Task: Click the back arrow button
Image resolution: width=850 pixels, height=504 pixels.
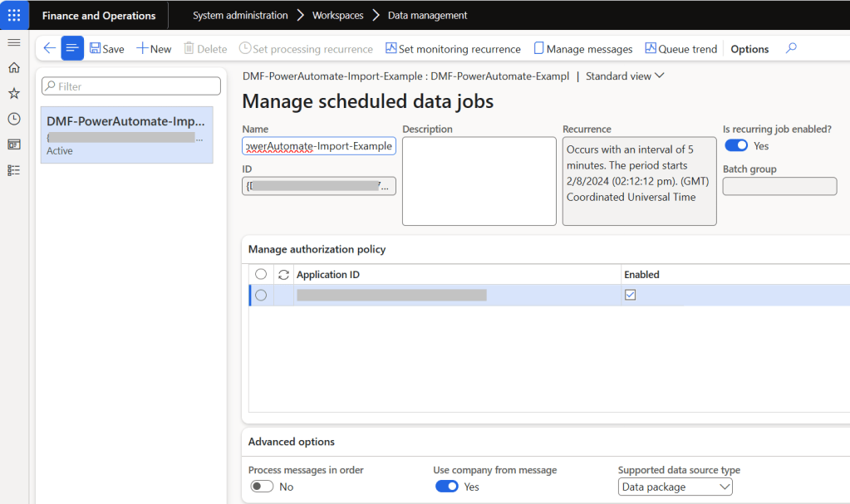Action: tap(49, 48)
